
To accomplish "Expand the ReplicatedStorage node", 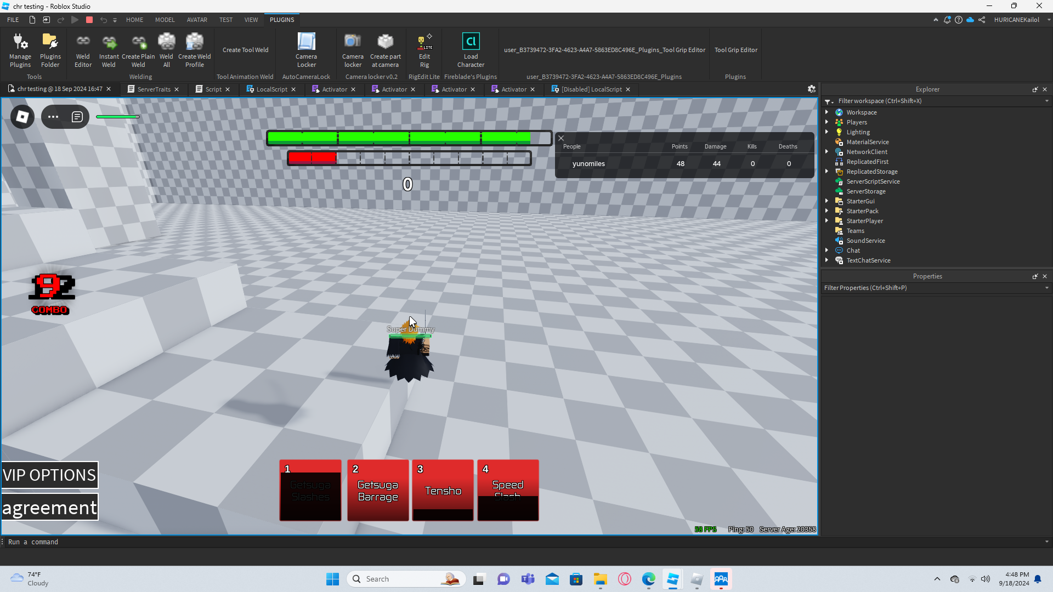I will click(827, 172).
